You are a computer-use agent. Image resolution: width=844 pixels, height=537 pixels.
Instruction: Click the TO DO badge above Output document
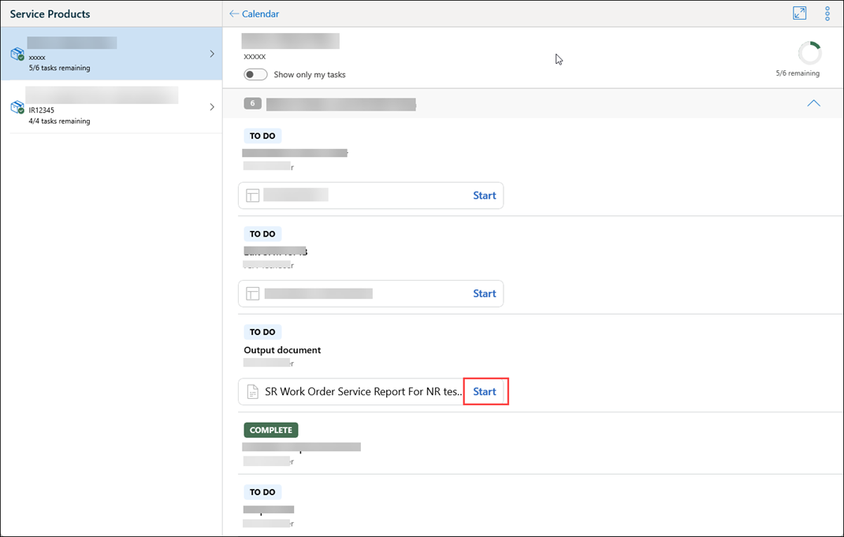click(x=262, y=332)
